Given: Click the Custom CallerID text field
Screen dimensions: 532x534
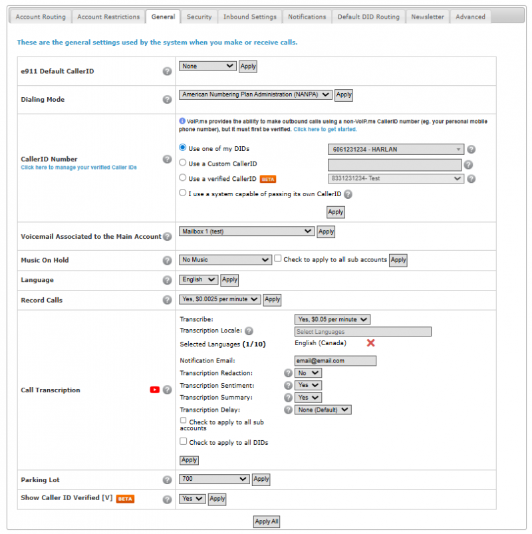Looking at the screenshot, I should [x=395, y=165].
